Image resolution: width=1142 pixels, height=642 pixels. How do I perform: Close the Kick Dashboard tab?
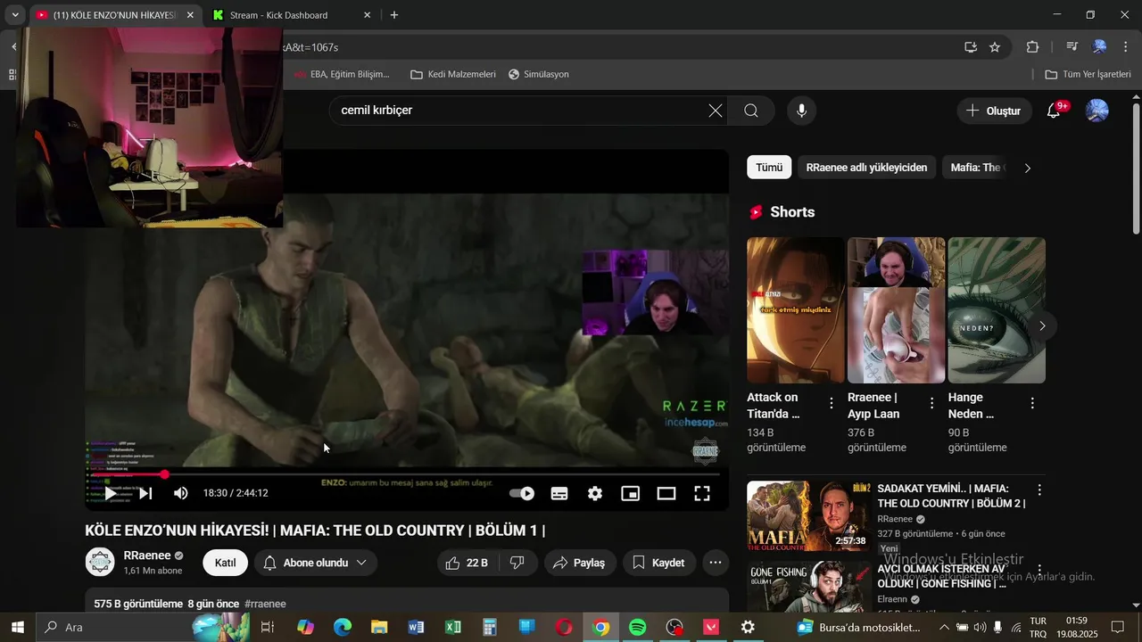367,15
